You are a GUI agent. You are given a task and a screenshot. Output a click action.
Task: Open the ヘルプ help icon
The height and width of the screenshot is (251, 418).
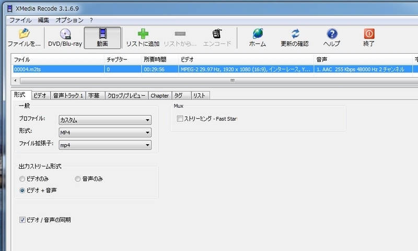tap(332, 37)
